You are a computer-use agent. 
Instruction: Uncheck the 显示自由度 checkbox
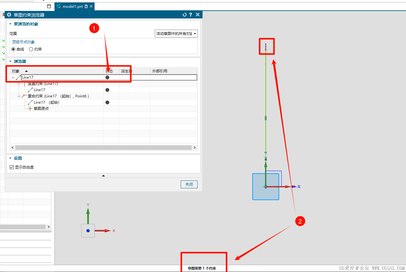pos(12,167)
